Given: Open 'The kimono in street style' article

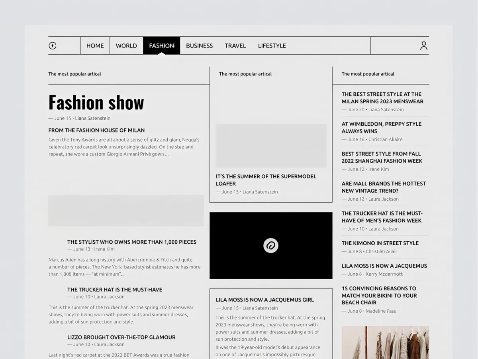Looking at the screenshot, I should 380,243.
